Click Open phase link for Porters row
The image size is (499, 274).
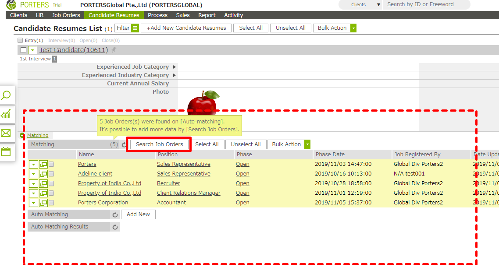coord(242,164)
